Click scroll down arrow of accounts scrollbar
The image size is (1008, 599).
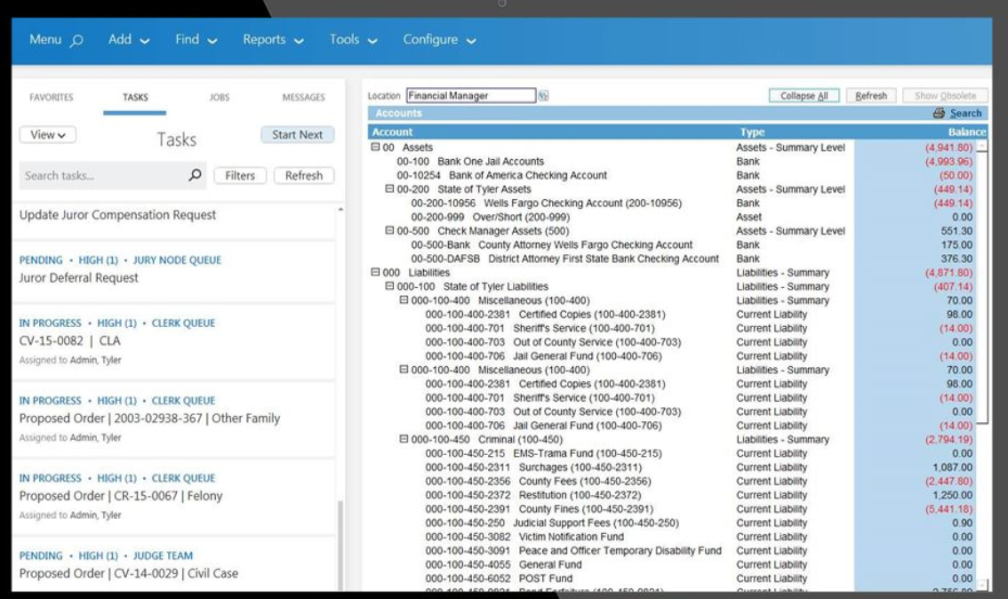[x=982, y=585]
